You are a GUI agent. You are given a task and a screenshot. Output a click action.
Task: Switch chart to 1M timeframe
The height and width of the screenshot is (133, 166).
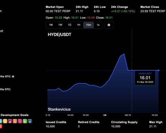pos(51,25)
